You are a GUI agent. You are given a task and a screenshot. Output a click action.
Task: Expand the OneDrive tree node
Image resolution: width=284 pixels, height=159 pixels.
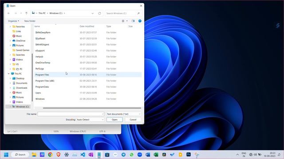click(10, 41)
